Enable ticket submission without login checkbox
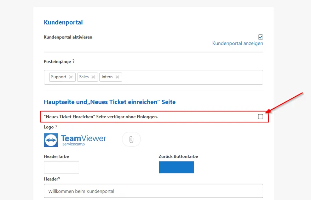Image resolution: width=311 pixels, height=200 pixels. 260,117
